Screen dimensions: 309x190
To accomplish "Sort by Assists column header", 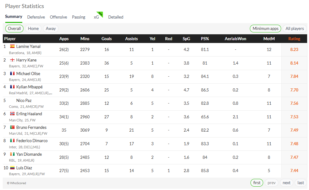I will point(132,39).
